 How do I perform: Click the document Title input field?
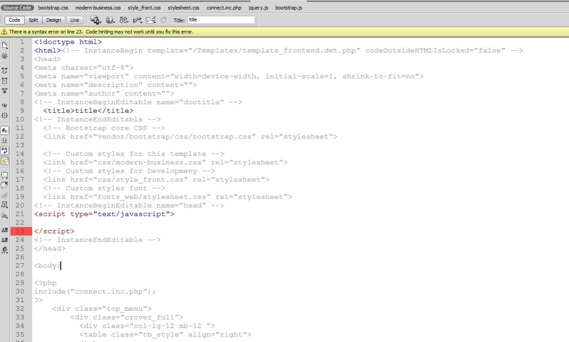point(221,20)
